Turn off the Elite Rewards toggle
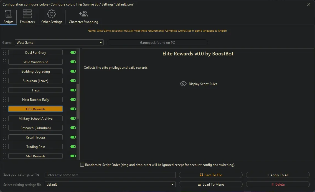Image resolution: width=315 pixels, height=192 pixels. (x=73, y=109)
